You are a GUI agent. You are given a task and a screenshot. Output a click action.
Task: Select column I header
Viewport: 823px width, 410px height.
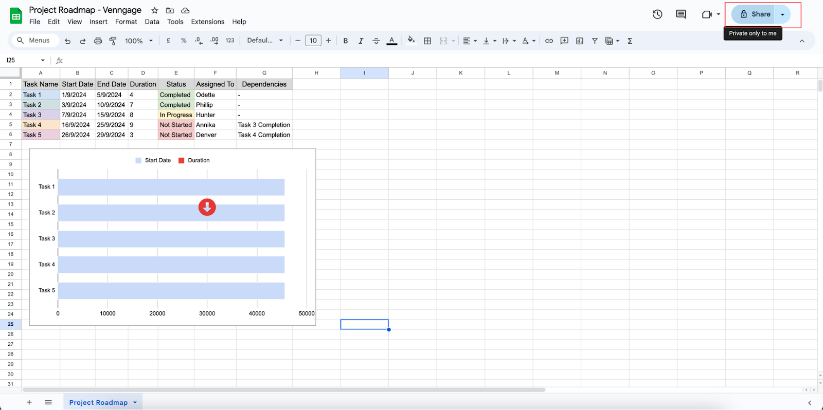(x=365, y=73)
